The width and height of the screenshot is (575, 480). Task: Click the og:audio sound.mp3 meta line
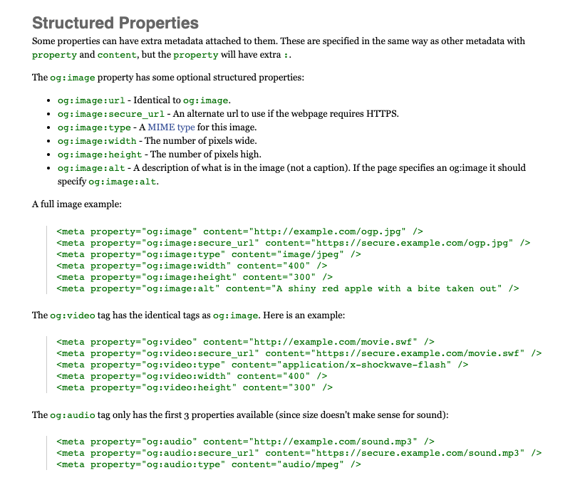(x=245, y=442)
